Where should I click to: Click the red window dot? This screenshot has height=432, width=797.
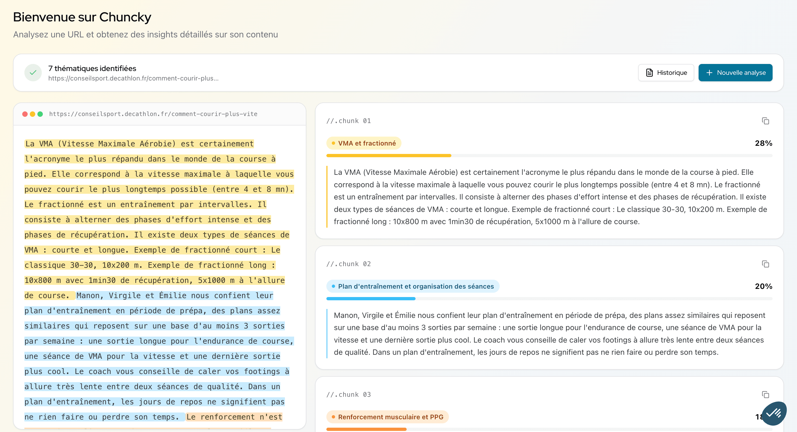point(25,114)
